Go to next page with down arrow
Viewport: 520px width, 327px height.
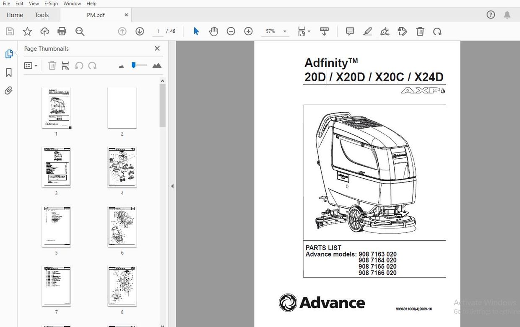coord(140,31)
